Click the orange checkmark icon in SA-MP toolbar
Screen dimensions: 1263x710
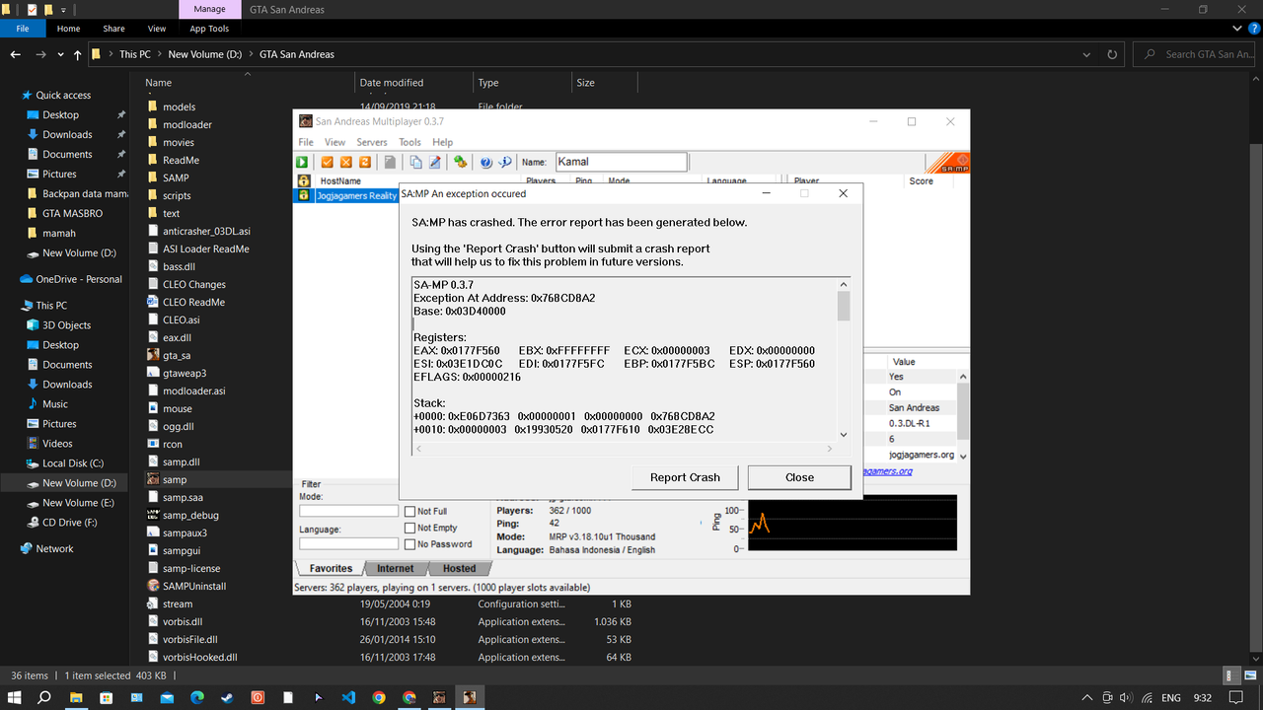pos(328,162)
